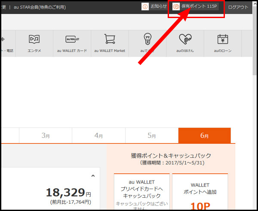258x211 pixels.
Task: Click the エンタメ music book icon
Action: coord(34,39)
